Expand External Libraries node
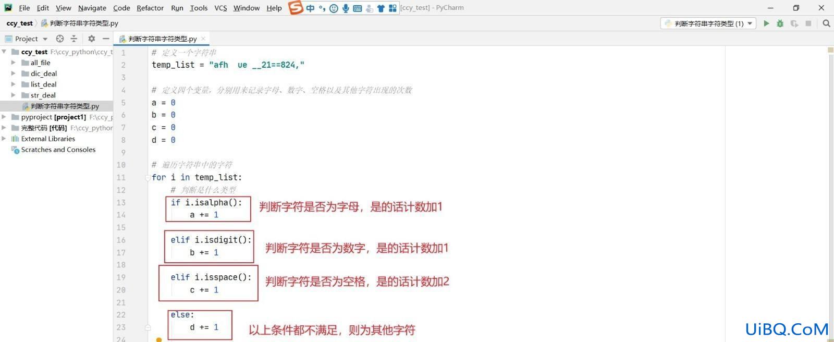834x342 pixels. point(4,139)
